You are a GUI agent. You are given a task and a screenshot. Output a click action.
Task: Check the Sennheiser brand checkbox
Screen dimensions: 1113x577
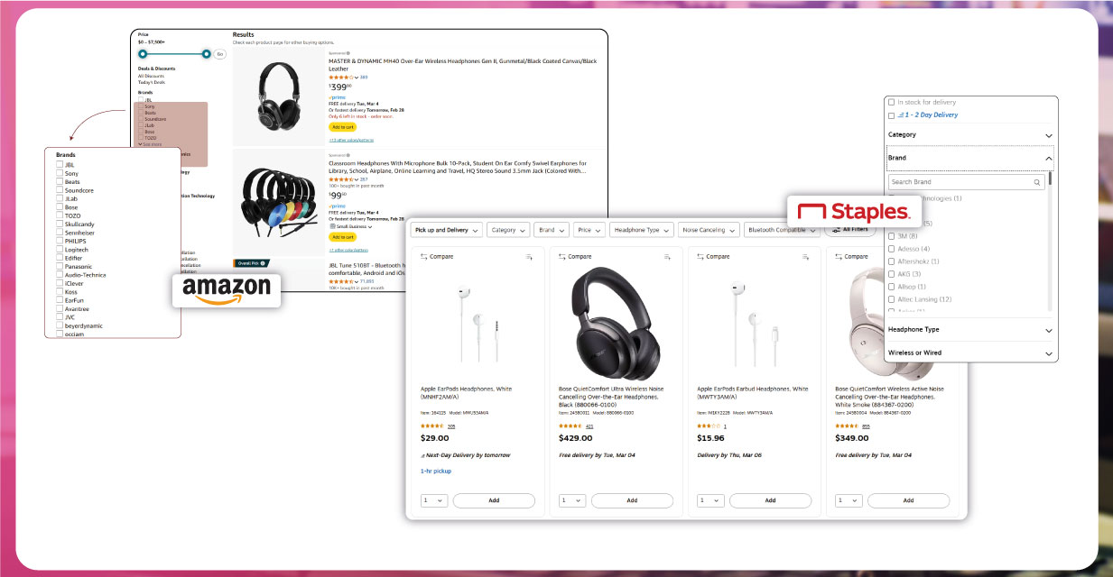point(60,233)
